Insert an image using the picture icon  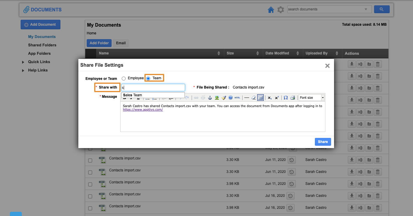217,98
